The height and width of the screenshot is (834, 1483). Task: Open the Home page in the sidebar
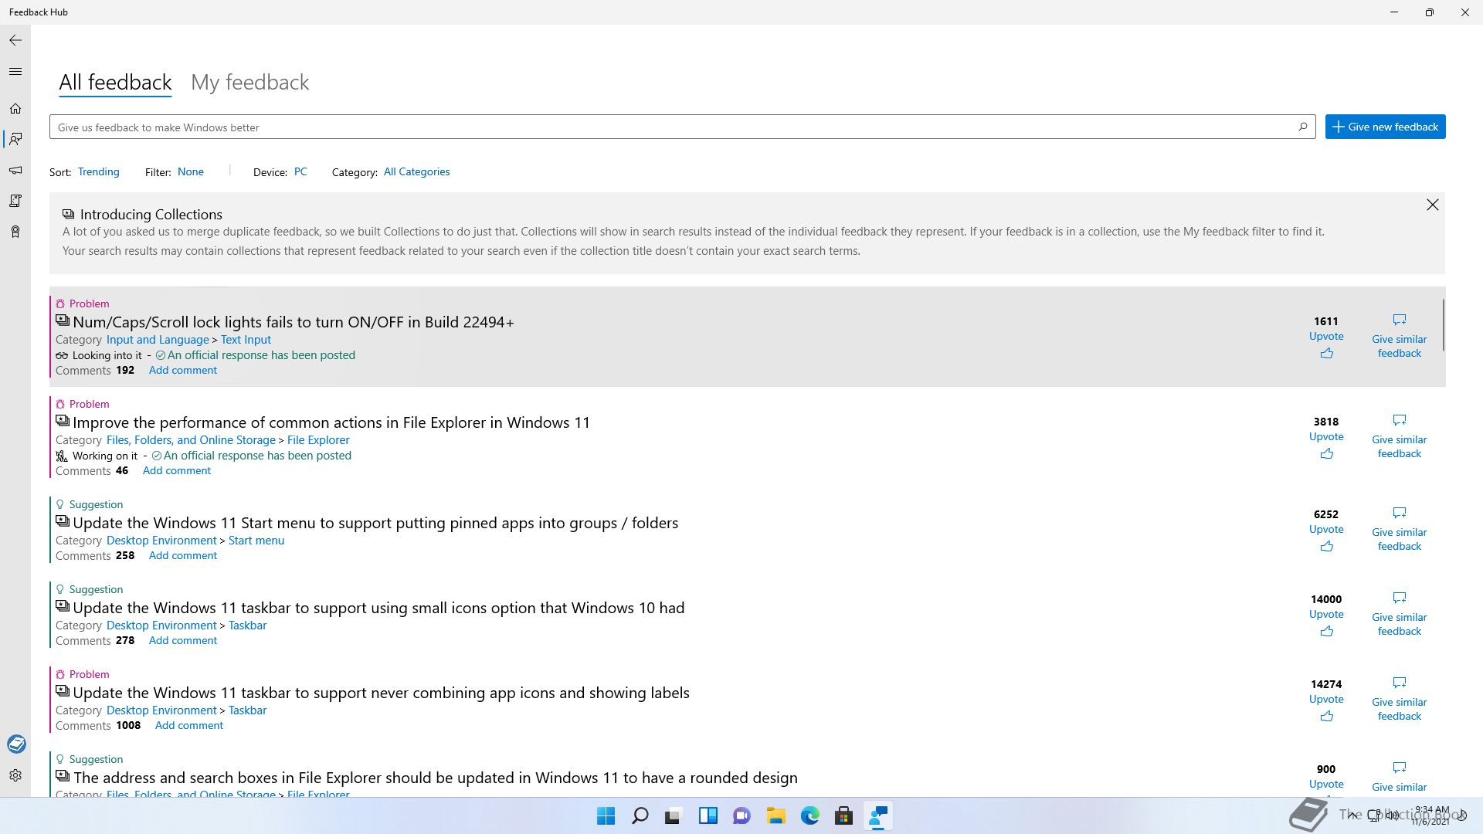[15, 109]
